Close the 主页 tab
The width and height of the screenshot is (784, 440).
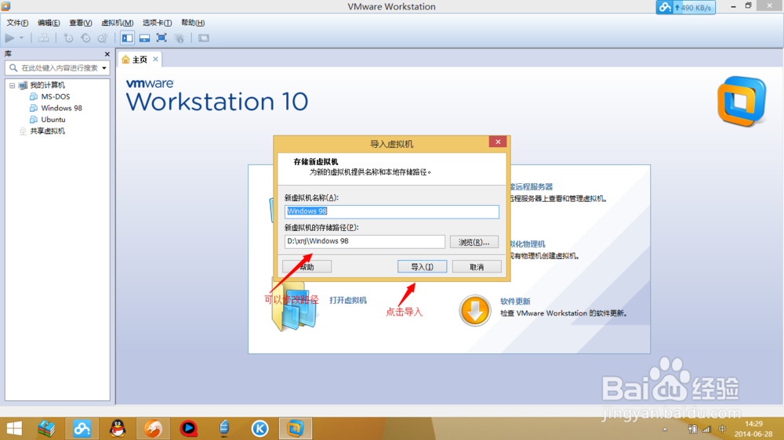[155, 59]
